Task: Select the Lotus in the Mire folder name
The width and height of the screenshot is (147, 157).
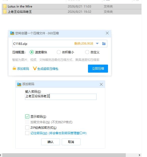Action: click(20, 7)
